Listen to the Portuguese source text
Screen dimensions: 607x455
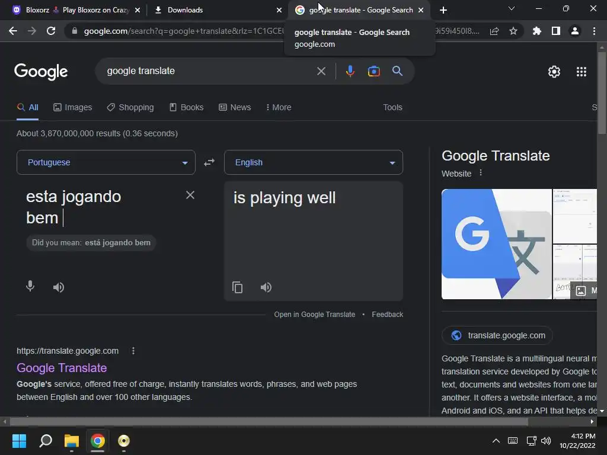(59, 287)
